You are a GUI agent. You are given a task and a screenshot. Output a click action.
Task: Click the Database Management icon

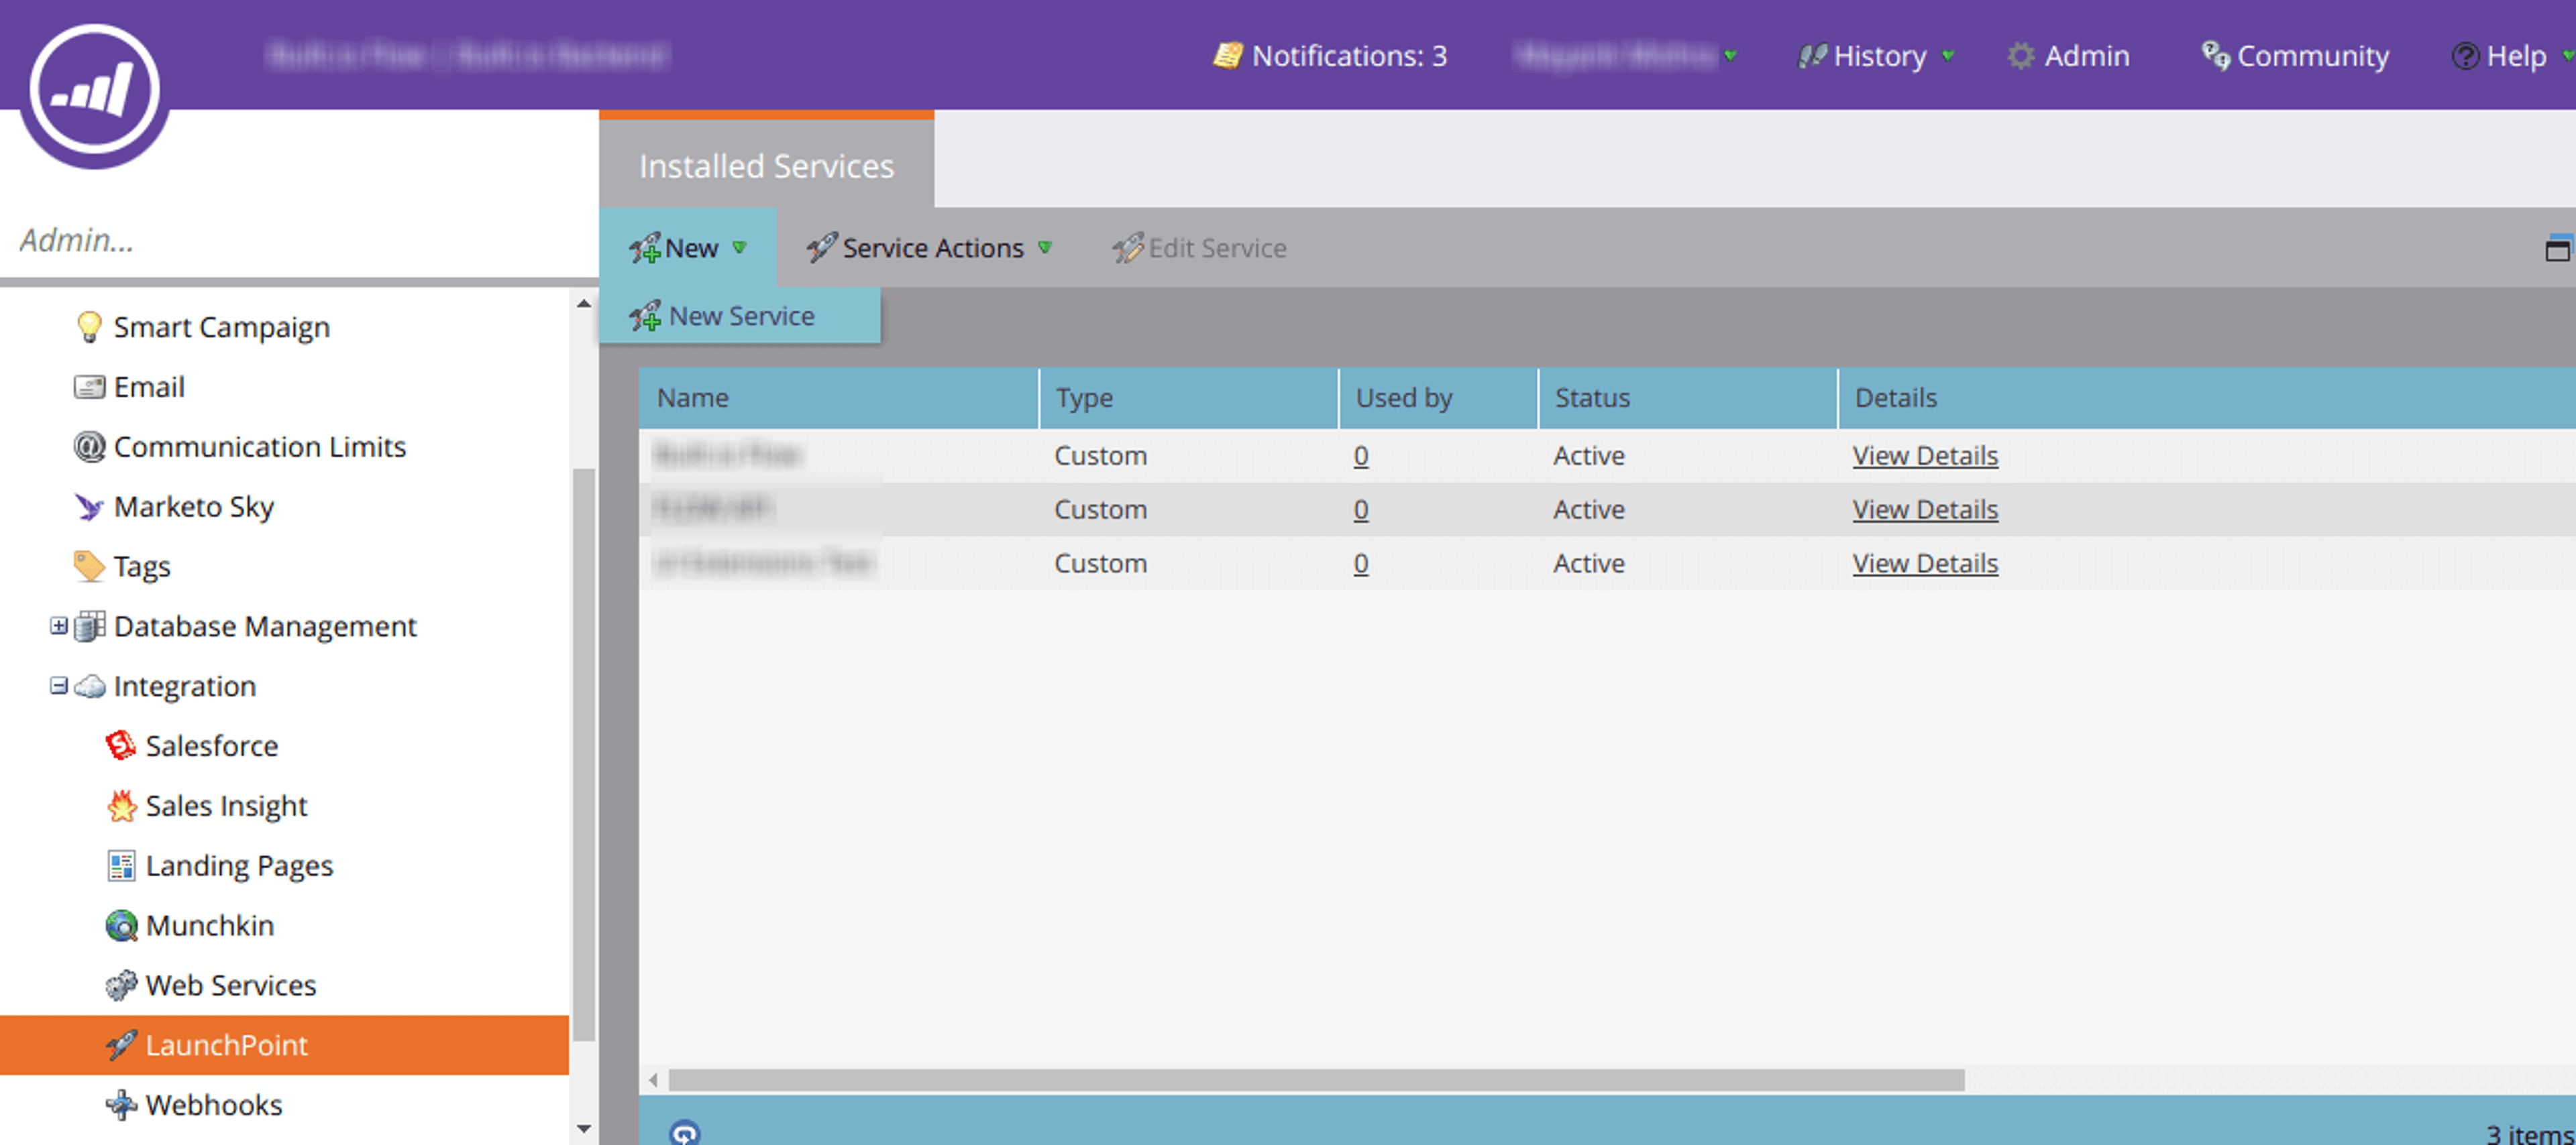pyautogui.click(x=89, y=626)
